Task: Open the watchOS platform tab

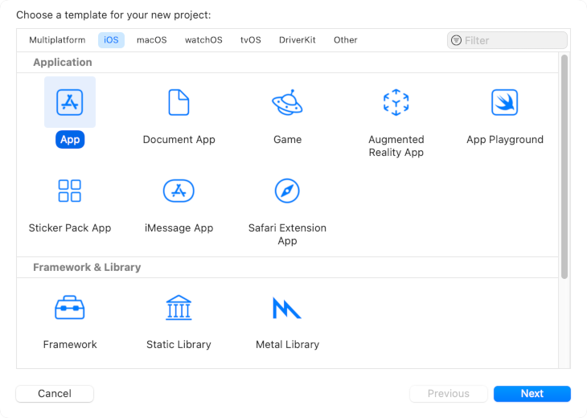Action: point(203,40)
